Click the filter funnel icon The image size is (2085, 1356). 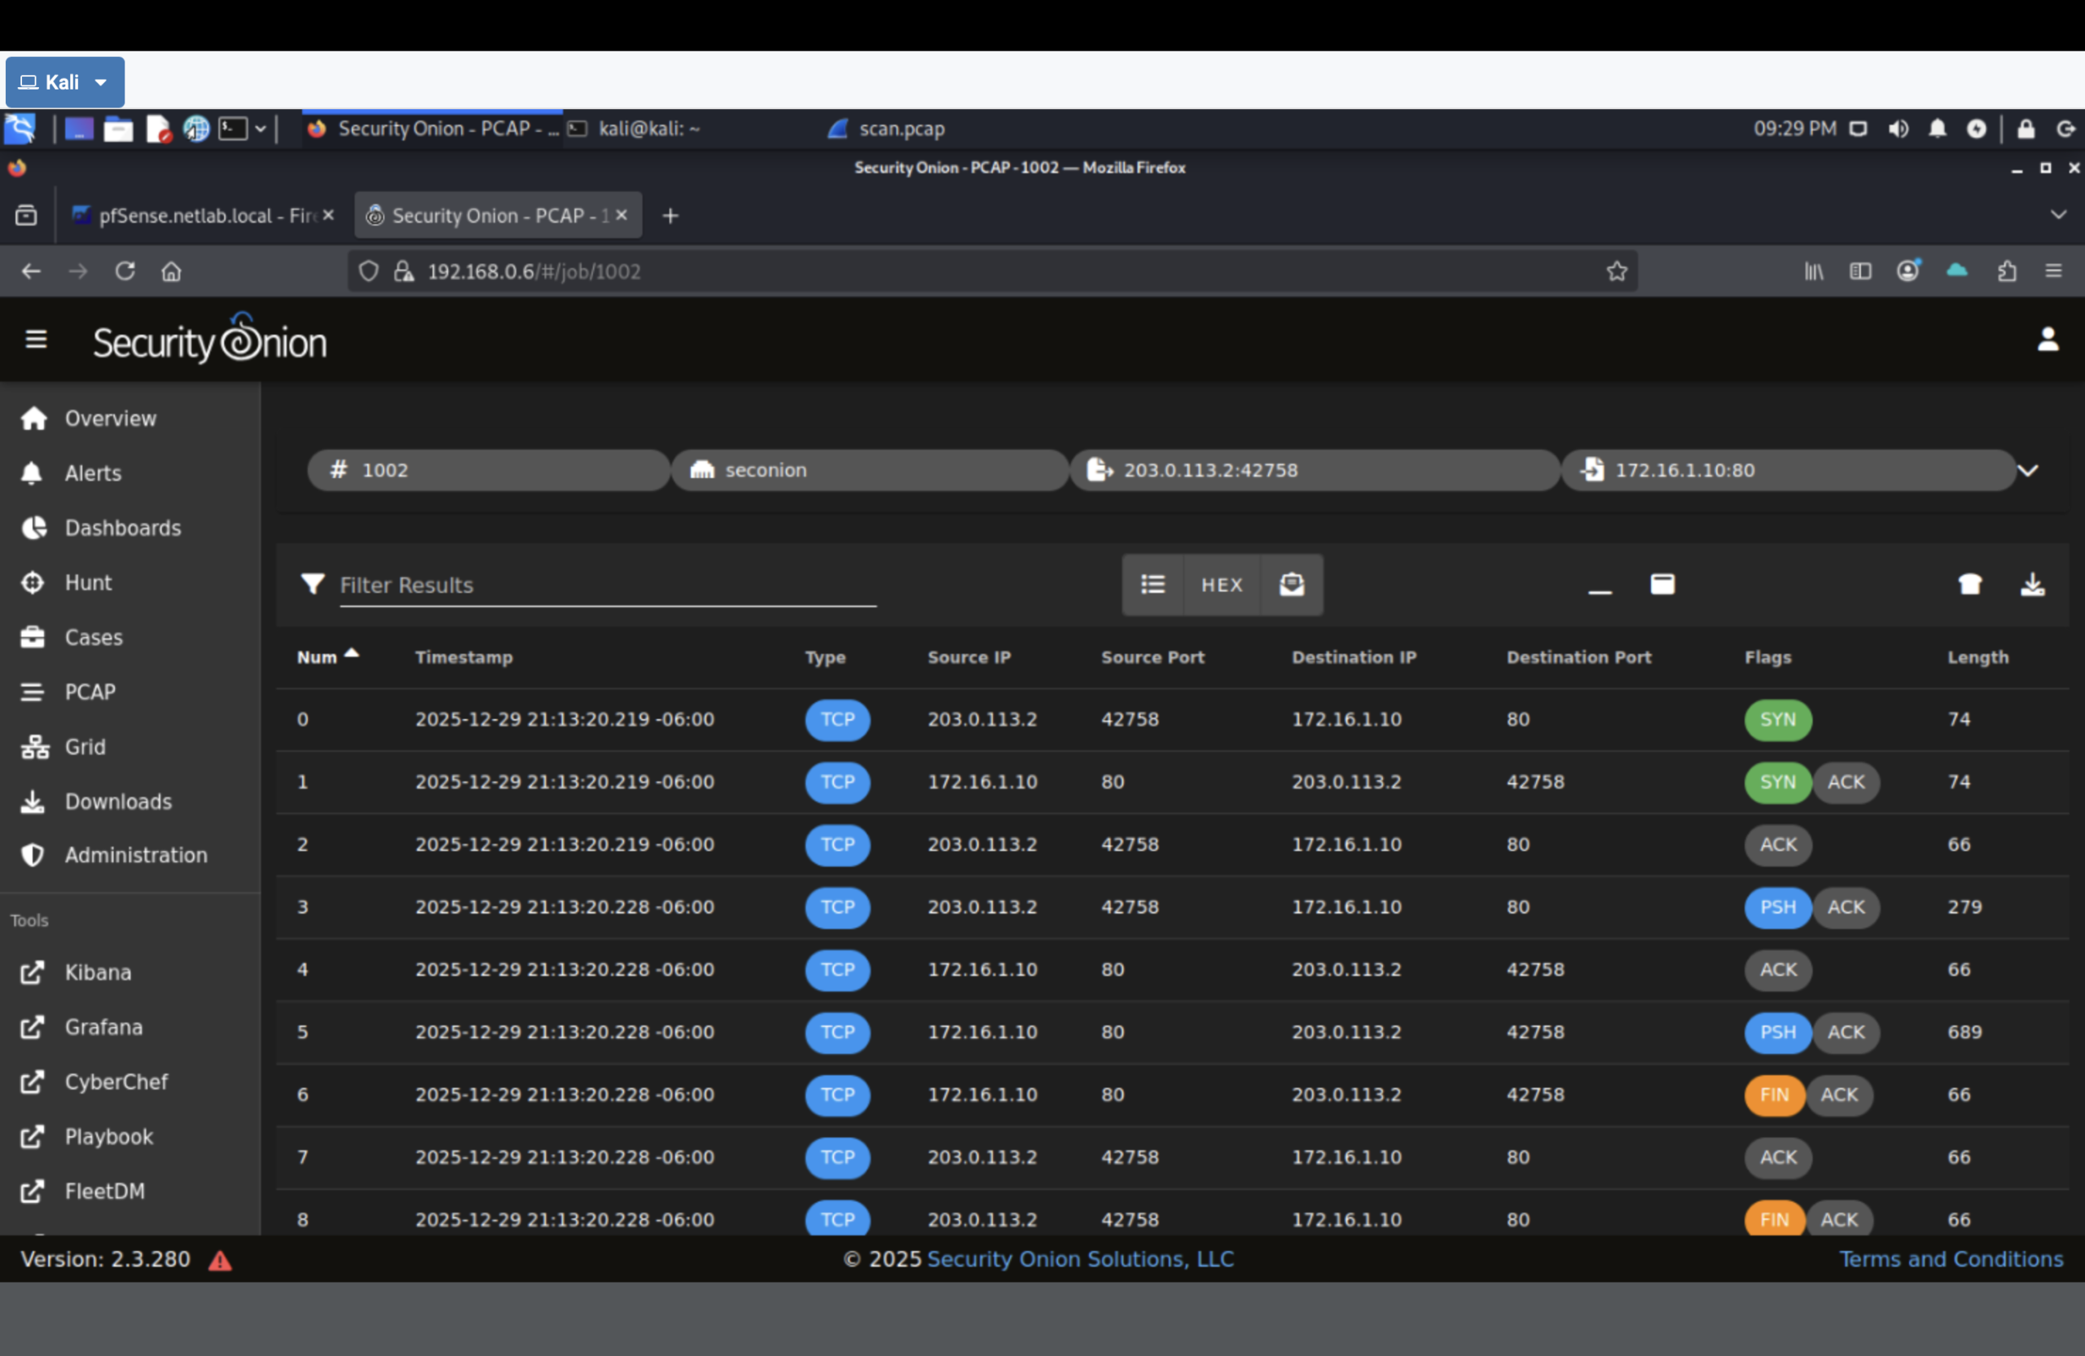pos(313,584)
